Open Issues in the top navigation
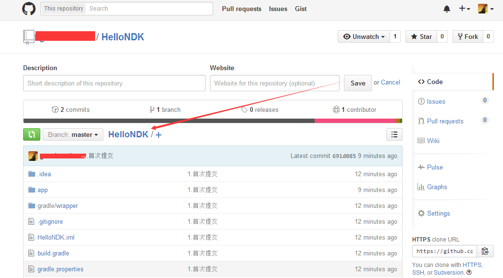The image size is (503, 278). 278,9
